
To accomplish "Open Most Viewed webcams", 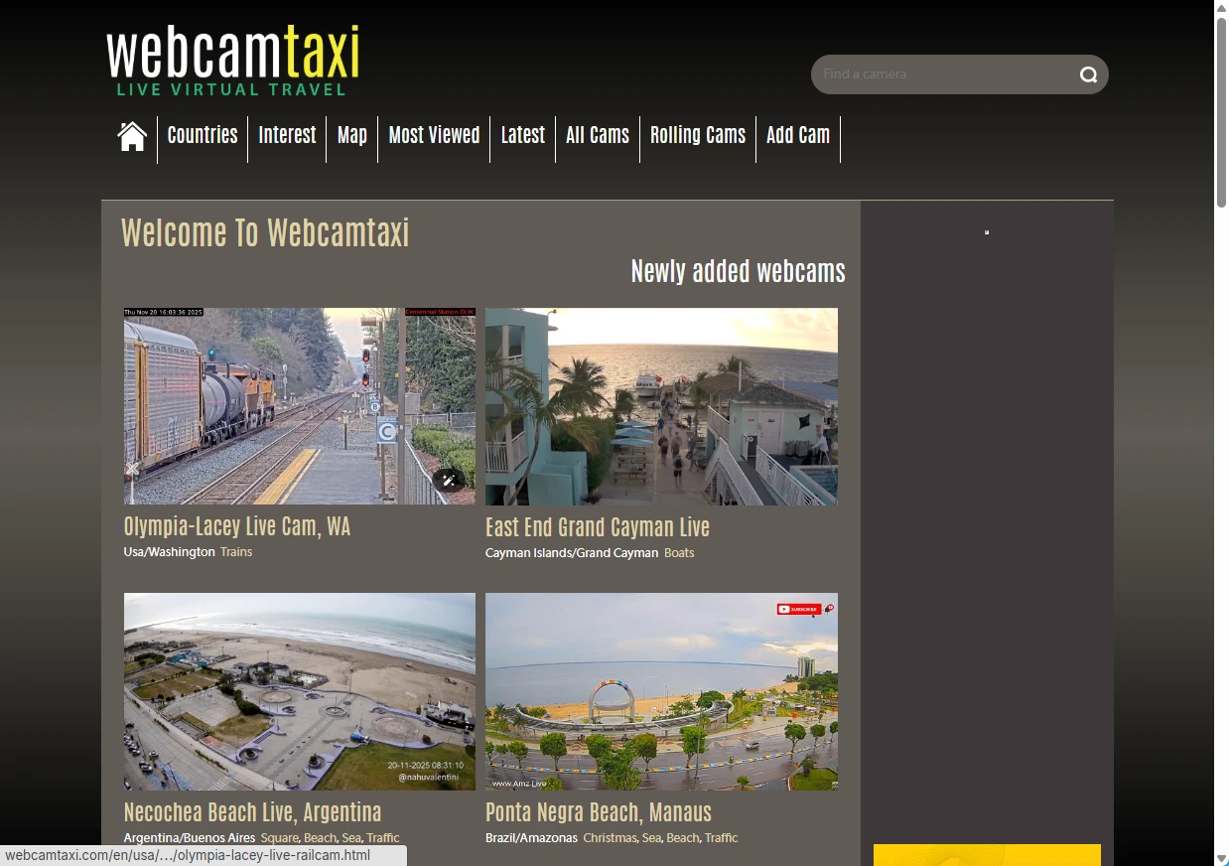I will (434, 136).
